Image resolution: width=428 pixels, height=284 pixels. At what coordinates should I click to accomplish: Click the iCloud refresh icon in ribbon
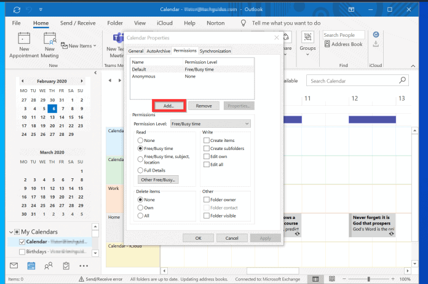point(376,34)
